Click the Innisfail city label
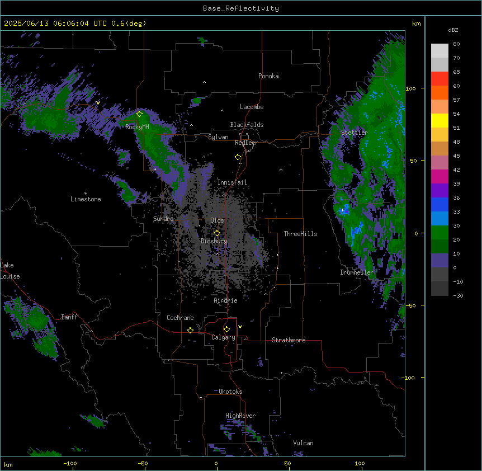The height and width of the screenshot is (471, 482). coord(232,182)
